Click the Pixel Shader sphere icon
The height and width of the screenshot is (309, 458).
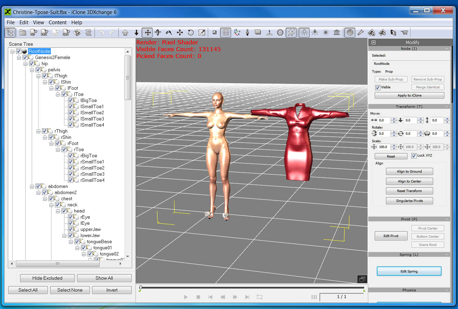pyautogui.click(x=350, y=33)
